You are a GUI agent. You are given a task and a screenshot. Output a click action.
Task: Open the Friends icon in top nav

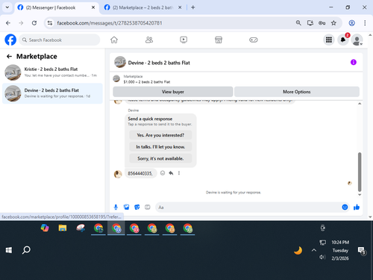click(149, 40)
